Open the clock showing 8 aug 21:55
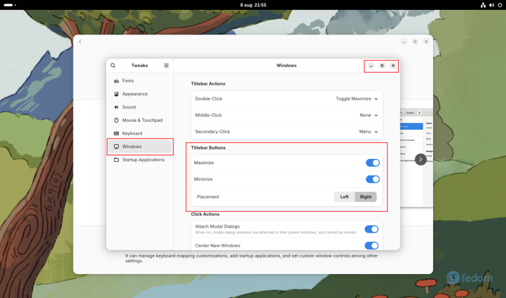 coord(253,5)
